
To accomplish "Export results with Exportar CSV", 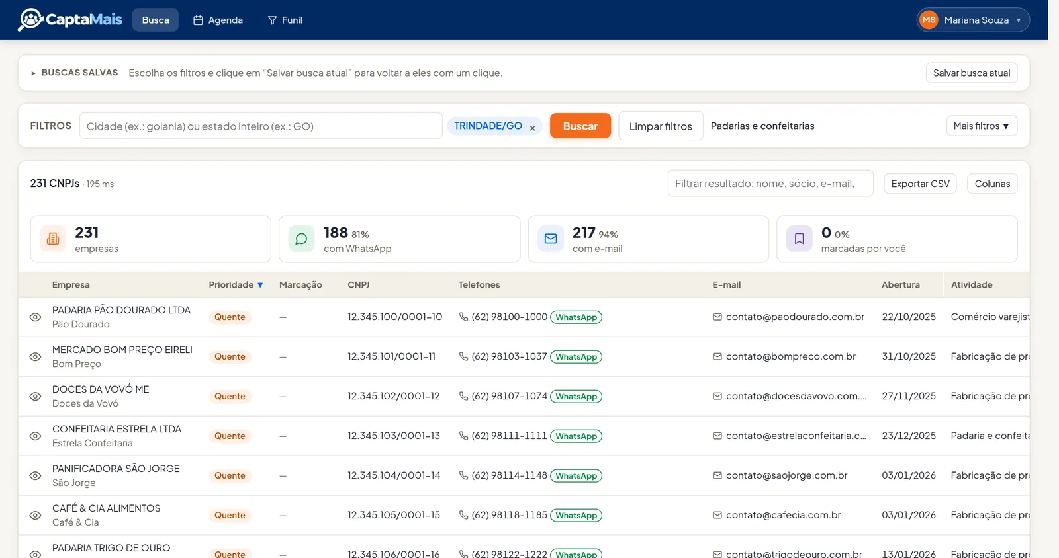I will 920,184.
